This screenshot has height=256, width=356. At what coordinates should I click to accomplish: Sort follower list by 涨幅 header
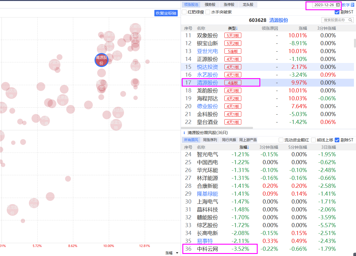[245, 147]
